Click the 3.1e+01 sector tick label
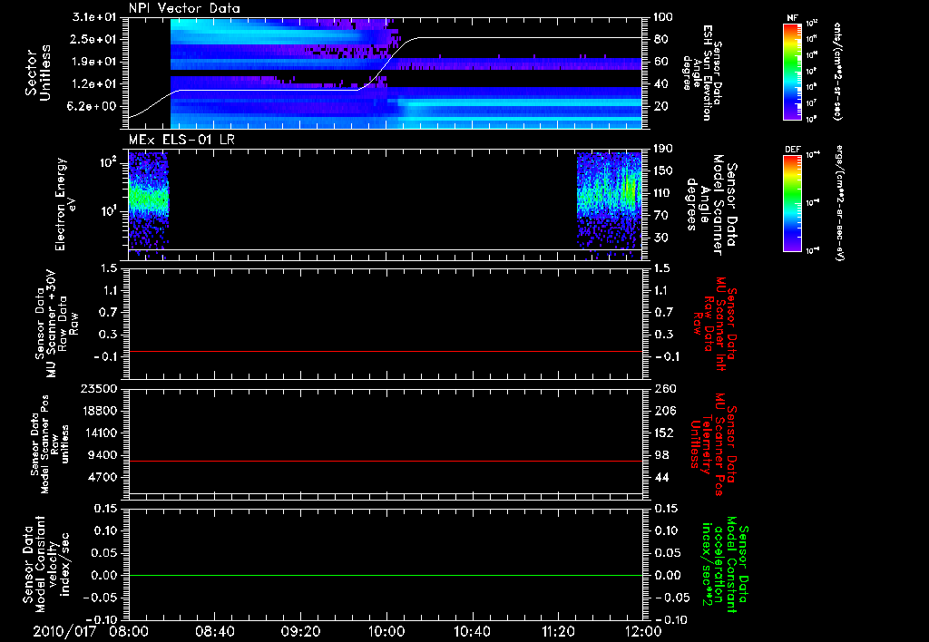The image size is (929, 642). [x=94, y=17]
